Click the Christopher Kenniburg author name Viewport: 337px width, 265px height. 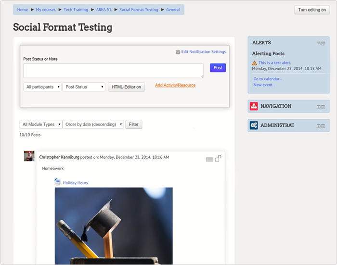(59, 157)
